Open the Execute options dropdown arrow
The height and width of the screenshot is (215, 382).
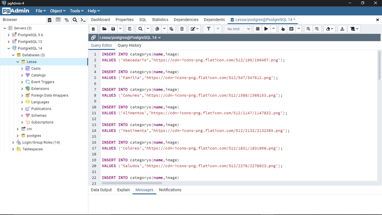coord(273,29)
